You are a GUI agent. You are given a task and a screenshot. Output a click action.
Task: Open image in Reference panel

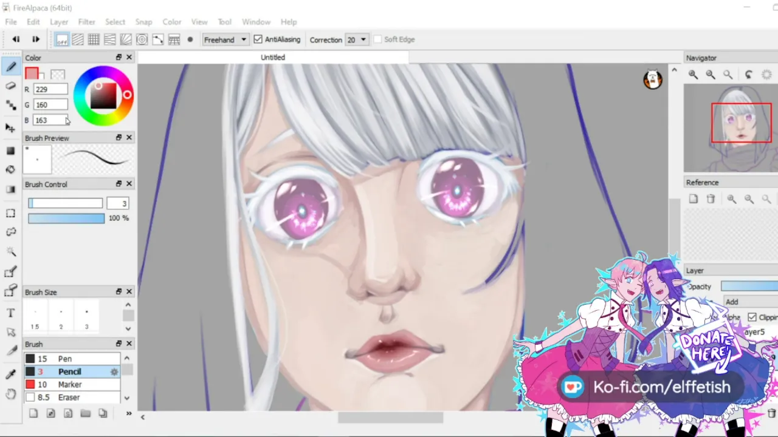(693, 199)
